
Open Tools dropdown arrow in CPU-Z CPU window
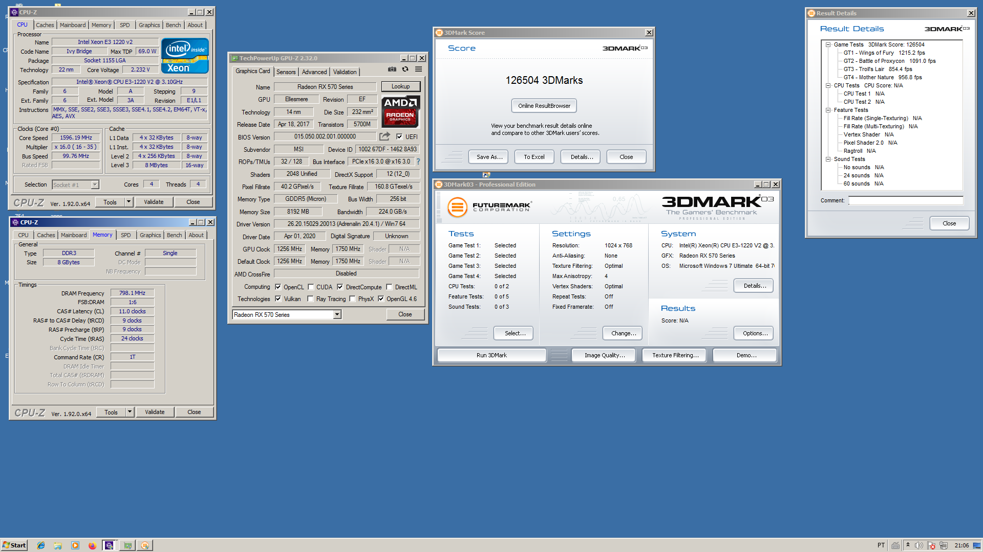(129, 202)
